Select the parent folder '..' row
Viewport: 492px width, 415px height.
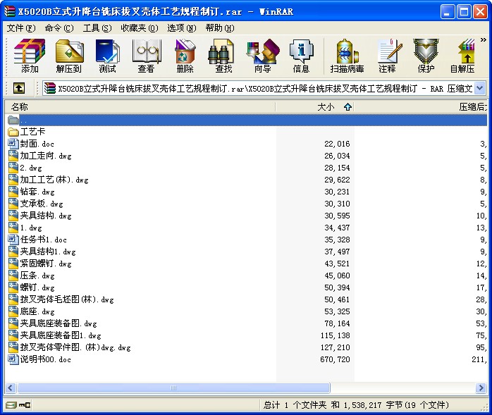(246, 120)
